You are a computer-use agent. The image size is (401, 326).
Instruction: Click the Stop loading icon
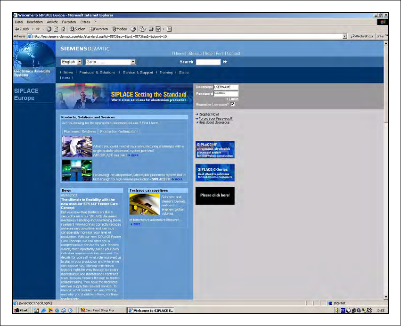(x=49, y=29)
